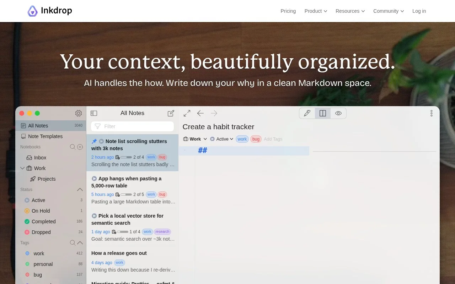
Task: Open the Work notebook dropdown in editor
Action: click(195, 139)
